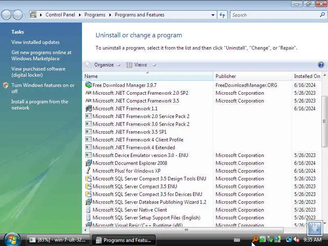Expand the address bar history dropdown

click(x=213, y=15)
